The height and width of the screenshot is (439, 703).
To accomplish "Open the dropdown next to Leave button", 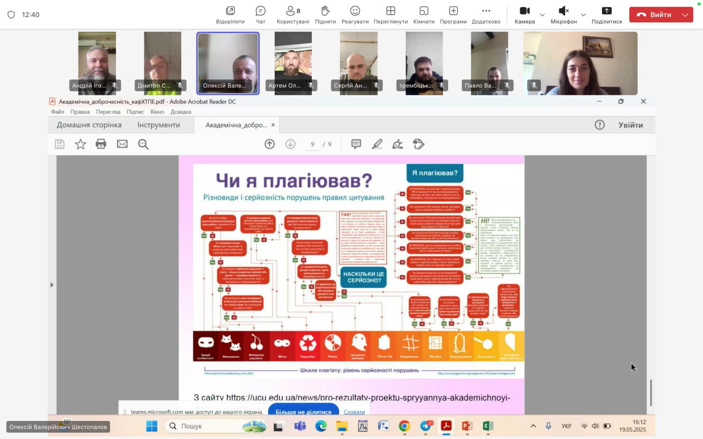I will point(685,15).
